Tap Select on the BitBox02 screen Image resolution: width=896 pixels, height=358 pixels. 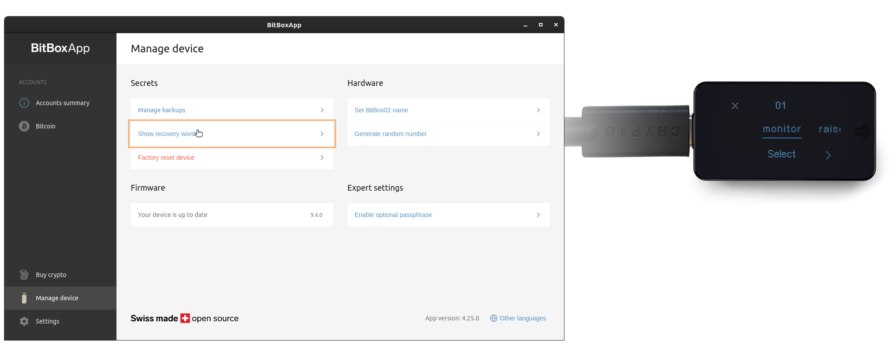pos(782,154)
